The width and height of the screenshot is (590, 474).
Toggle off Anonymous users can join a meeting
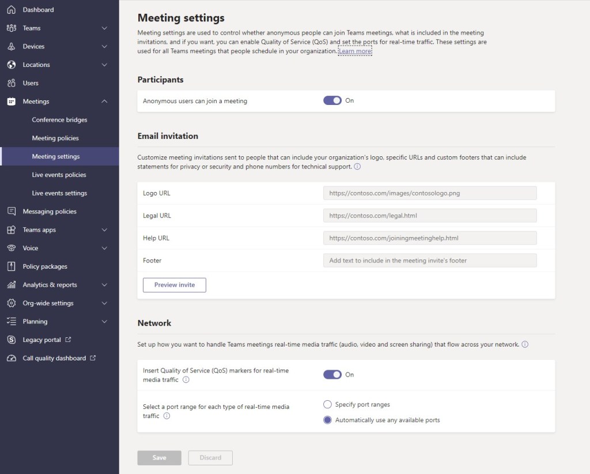click(x=332, y=101)
